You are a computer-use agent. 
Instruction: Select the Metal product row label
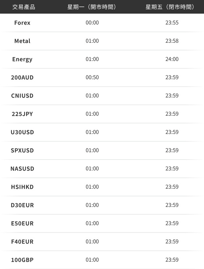[22, 41]
